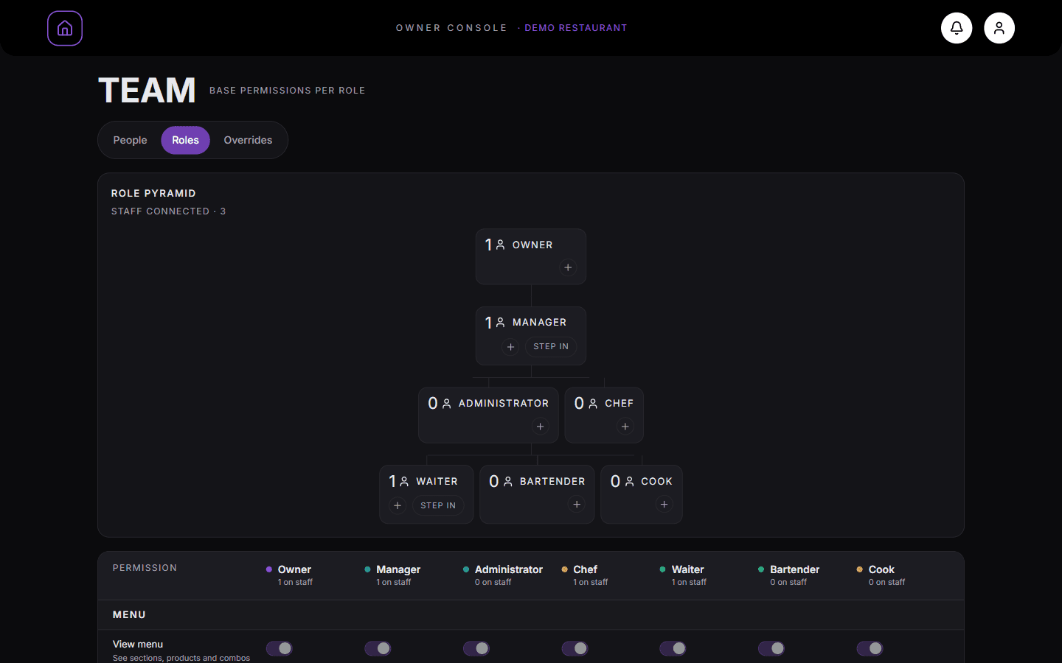1062x663 pixels.
Task: Toggle View menu permission for Owner
Action: tap(280, 648)
